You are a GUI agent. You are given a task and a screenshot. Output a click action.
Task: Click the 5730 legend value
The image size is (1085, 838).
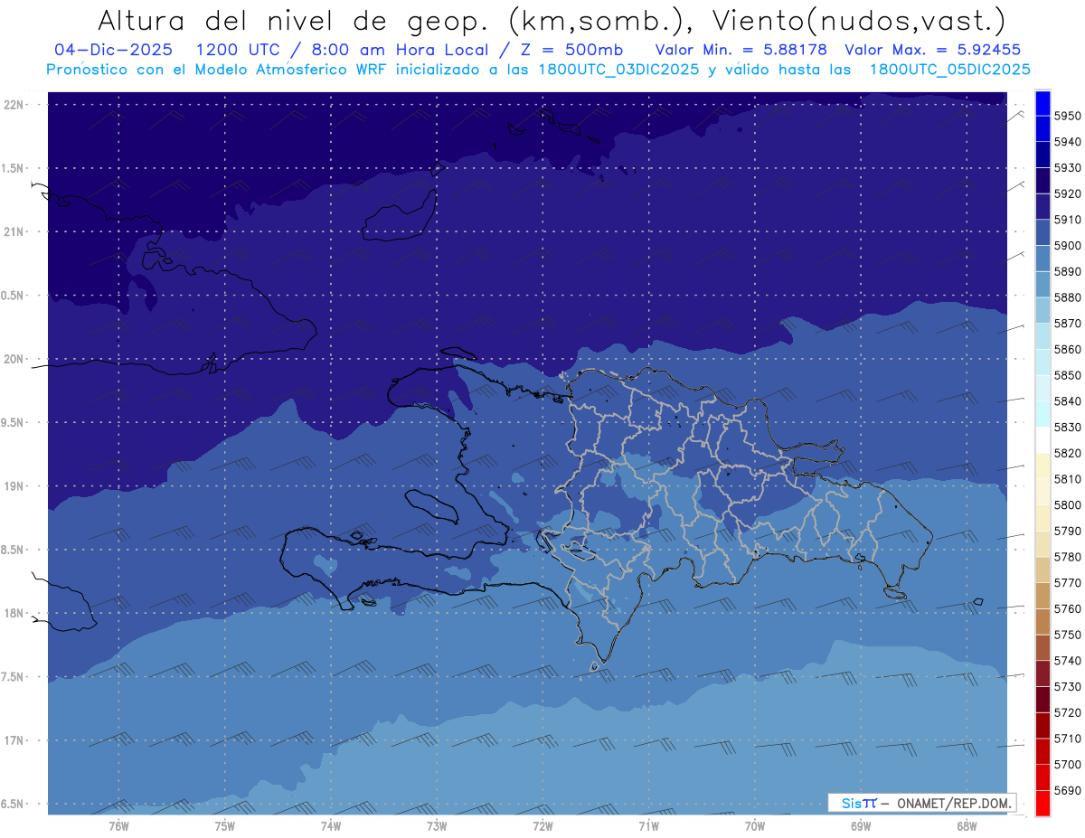click(x=1067, y=687)
